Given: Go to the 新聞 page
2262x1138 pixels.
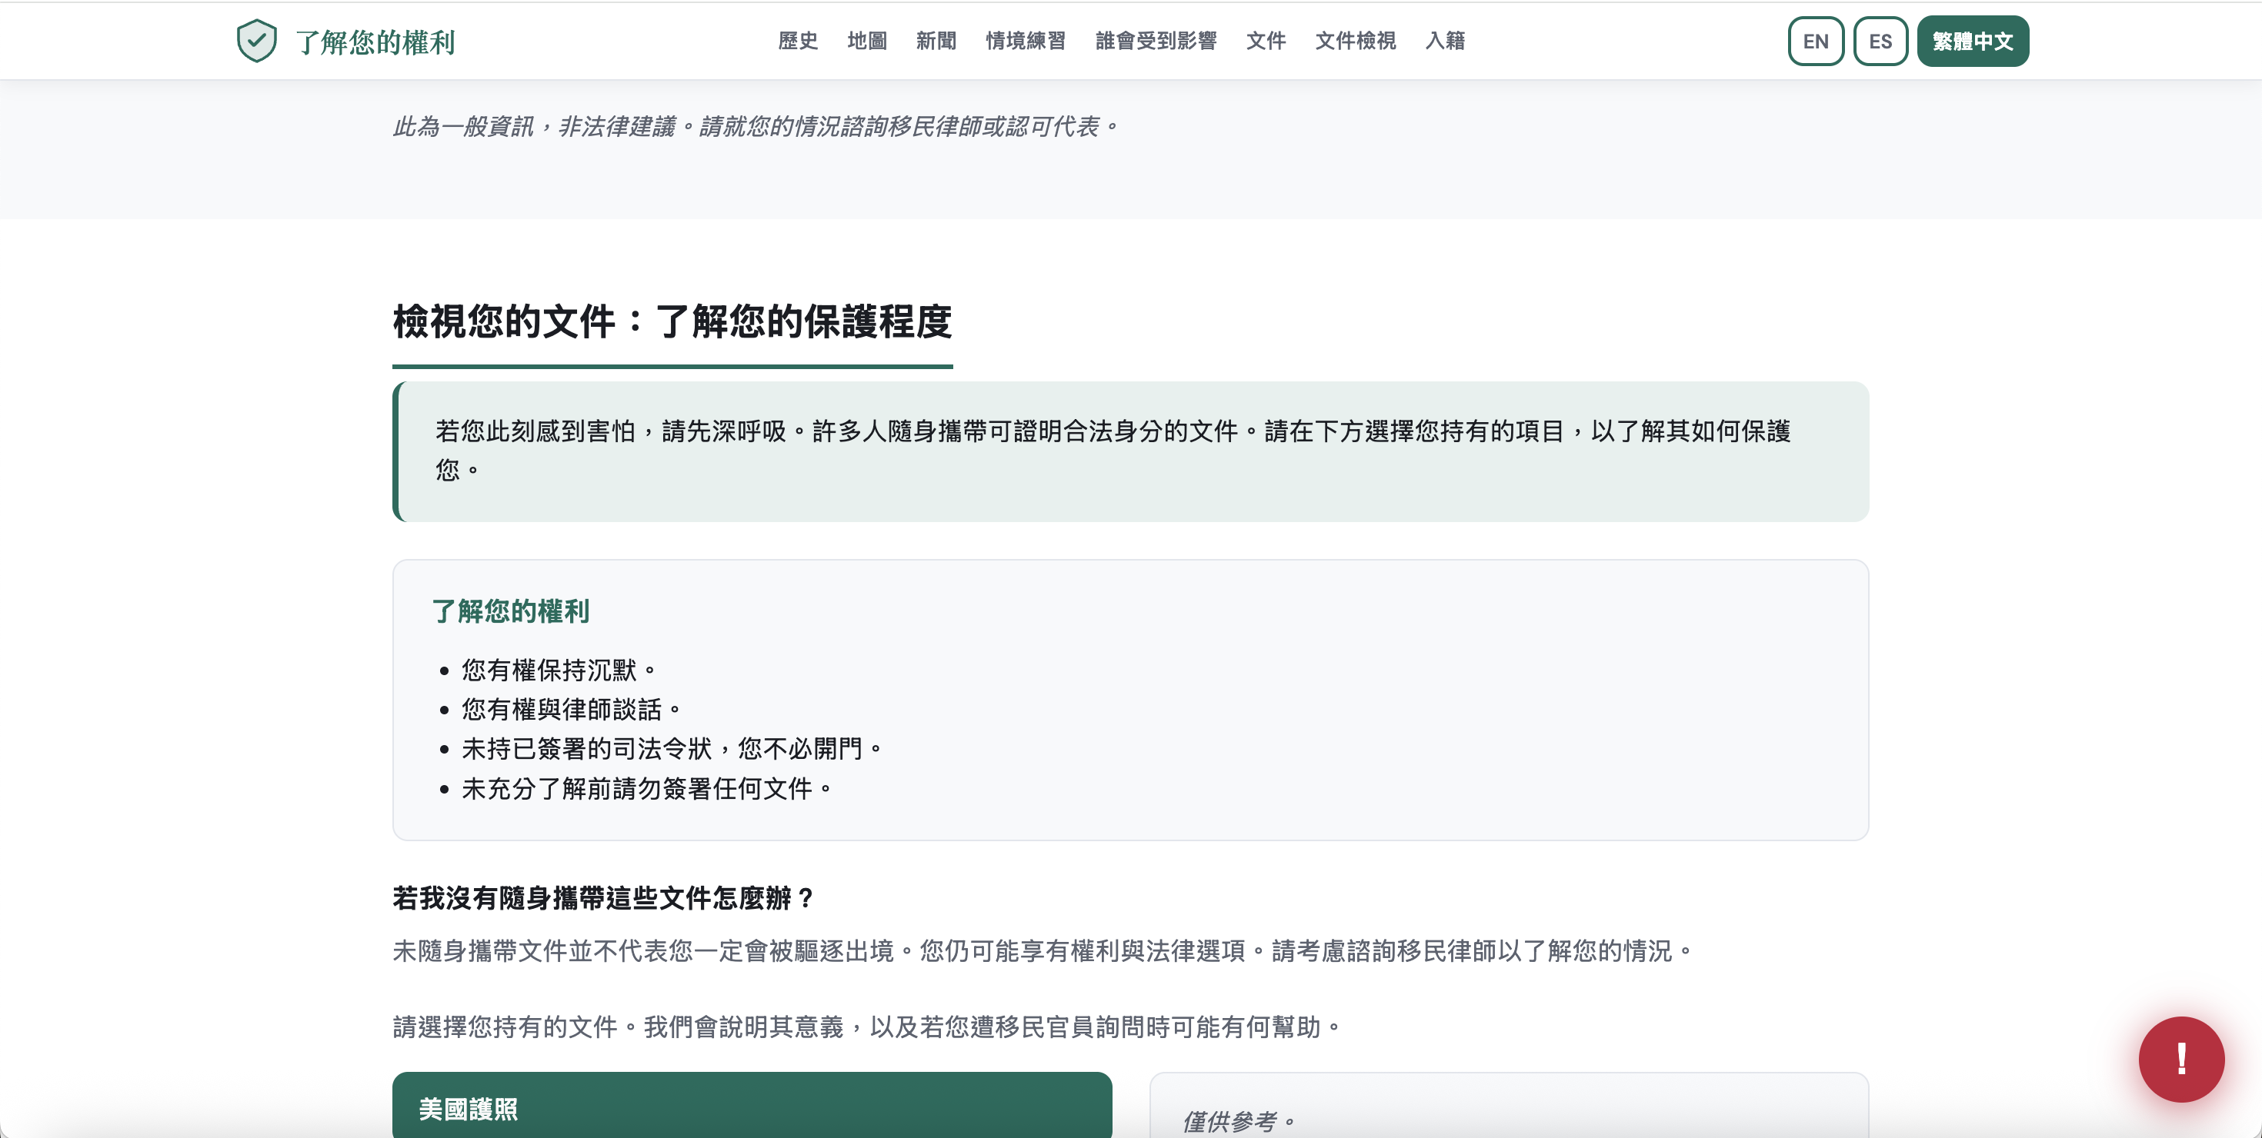Looking at the screenshot, I should tap(935, 42).
